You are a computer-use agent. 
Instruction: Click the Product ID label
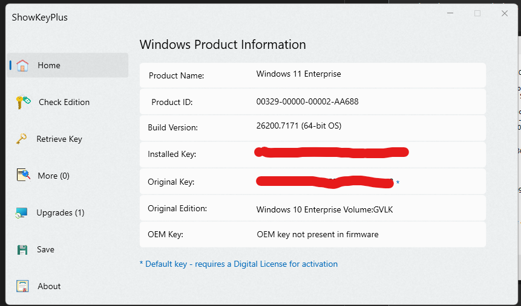(x=172, y=102)
